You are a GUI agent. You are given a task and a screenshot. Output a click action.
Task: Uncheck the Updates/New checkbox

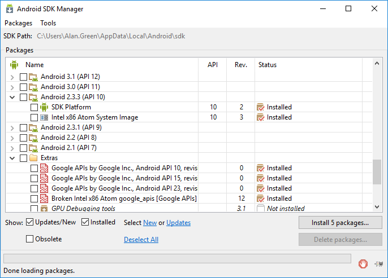(x=30, y=222)
